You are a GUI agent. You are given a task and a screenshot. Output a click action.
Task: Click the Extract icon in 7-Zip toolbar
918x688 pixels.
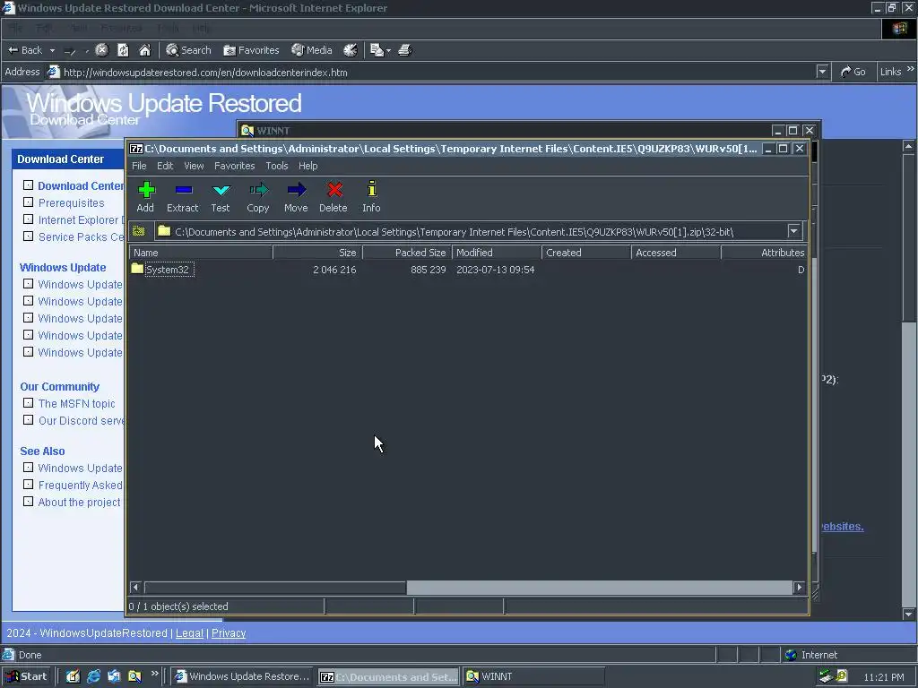tap(183, 196)
